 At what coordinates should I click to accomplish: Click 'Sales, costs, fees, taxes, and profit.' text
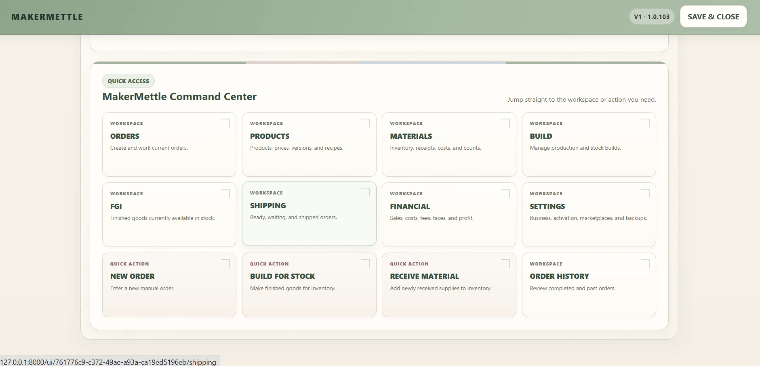coord(432,218)
